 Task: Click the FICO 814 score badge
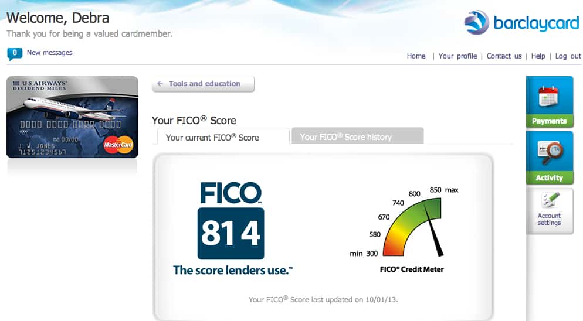pyautogui.click(x=231, y=233)
